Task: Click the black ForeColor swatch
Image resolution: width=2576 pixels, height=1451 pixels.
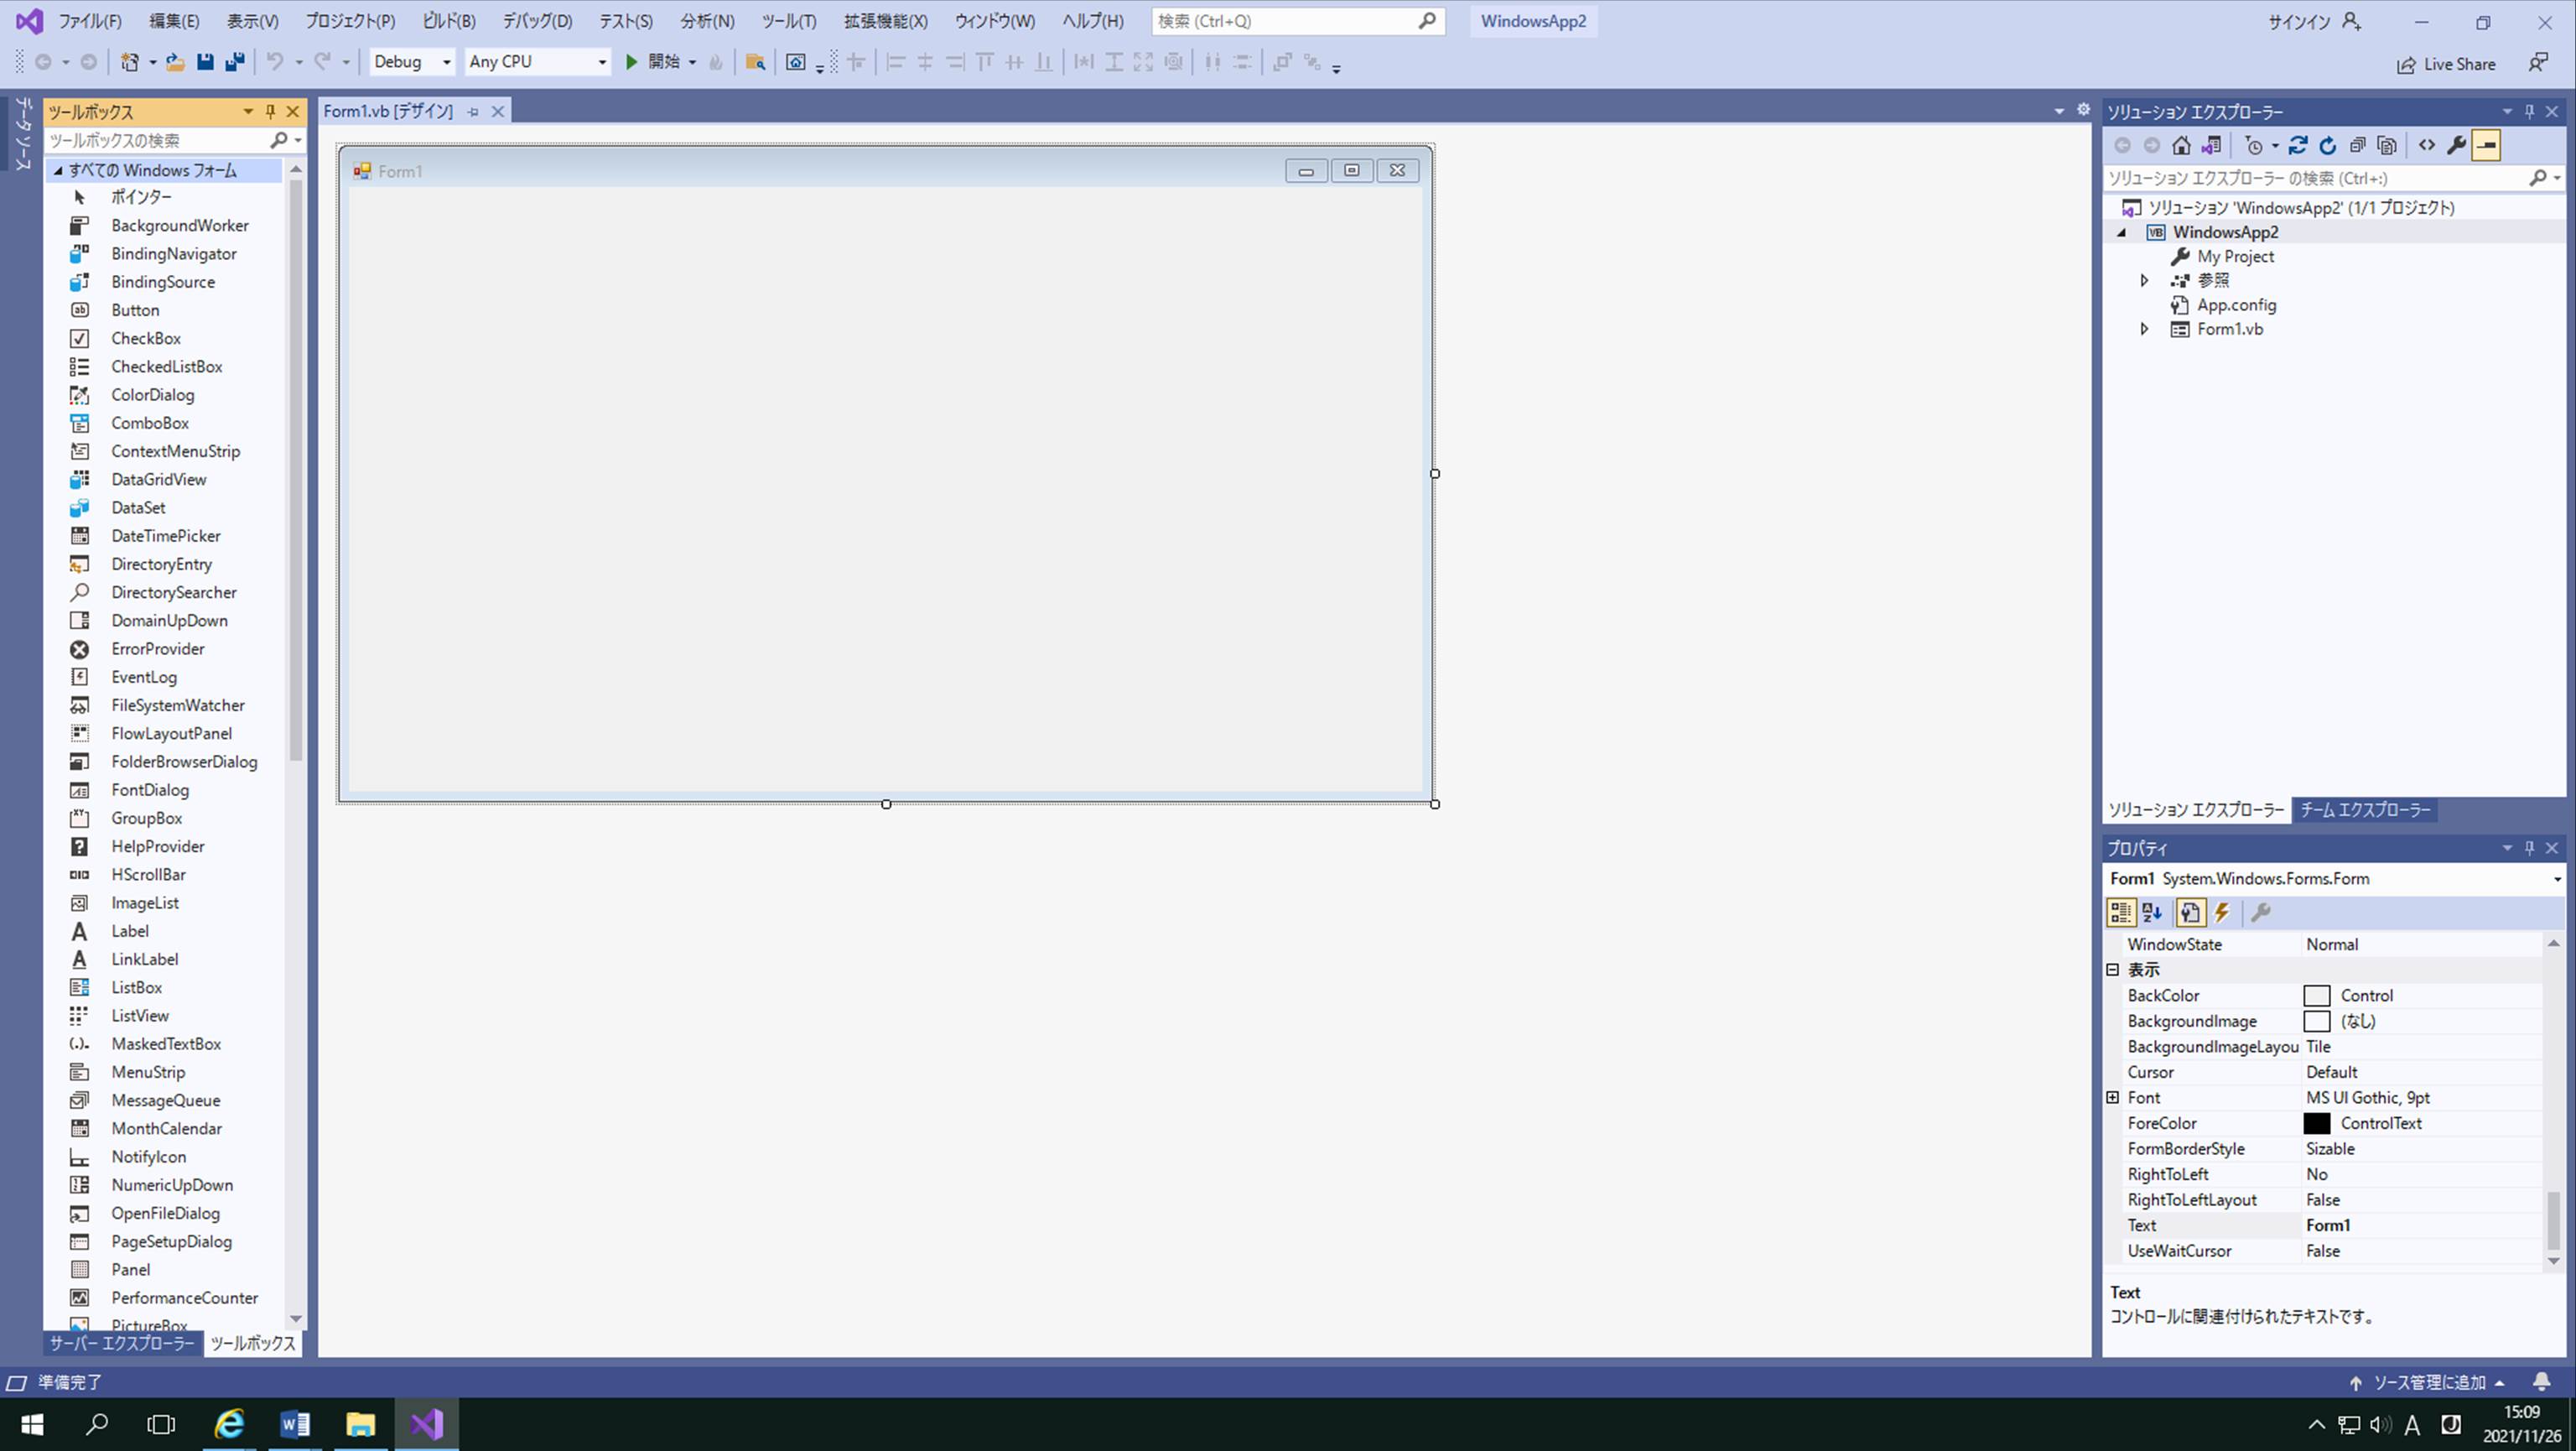Action: pos(2316,1123)
